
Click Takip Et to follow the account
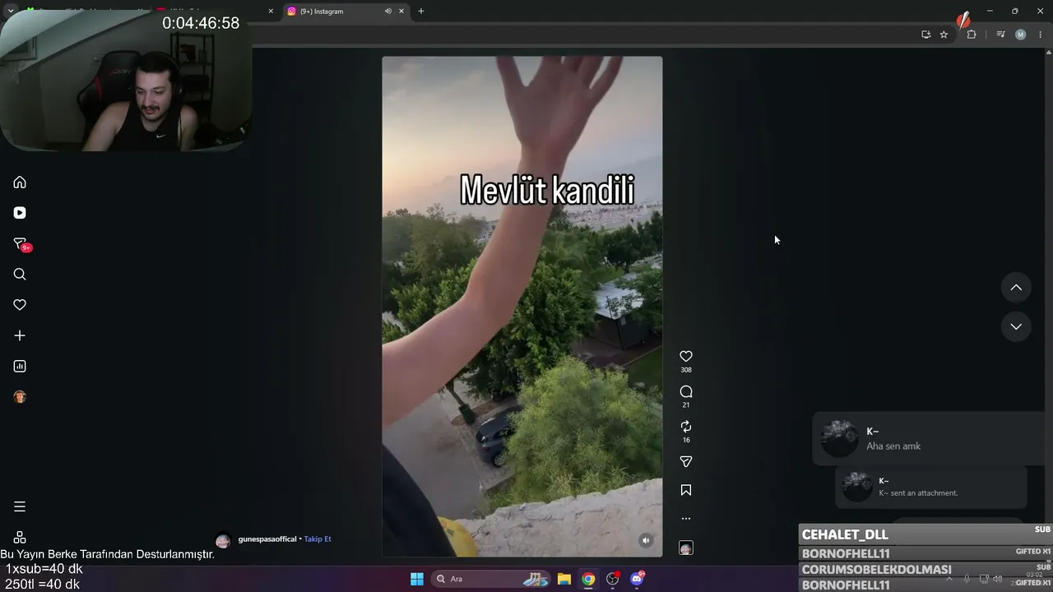[318, 539]
